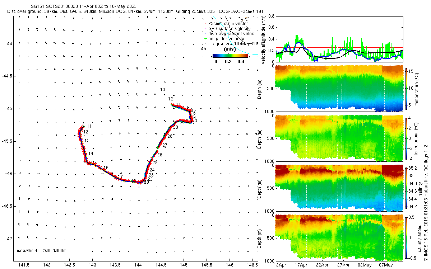Click day label 25 on the glider track
Viewport: 431px width, 269px height.
coord(155,163)
